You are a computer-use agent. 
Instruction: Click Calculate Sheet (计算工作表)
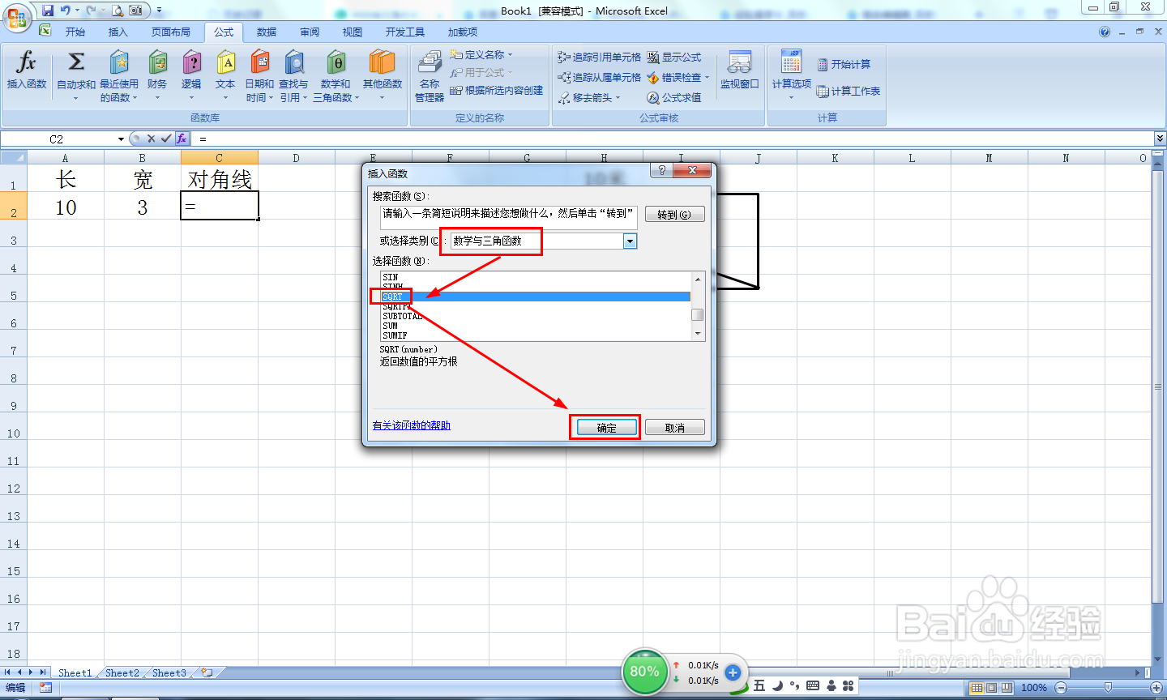(849, 91)
